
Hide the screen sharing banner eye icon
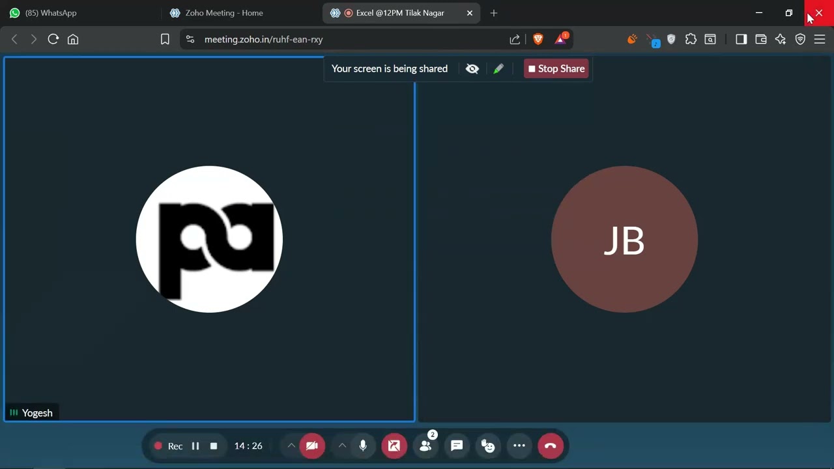(472, 68)
